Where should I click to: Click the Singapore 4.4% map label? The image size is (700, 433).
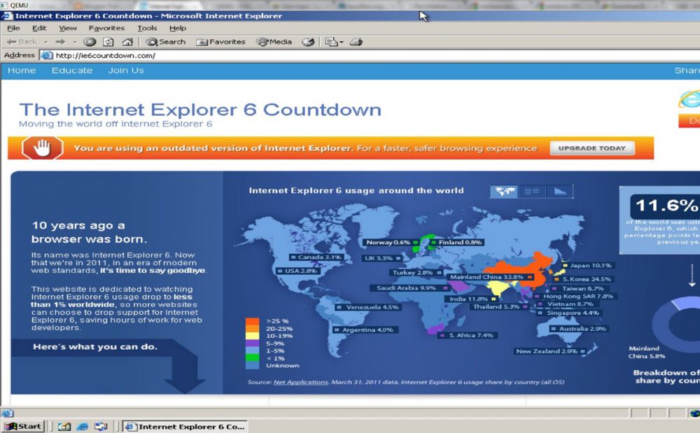tap(569, 313)
